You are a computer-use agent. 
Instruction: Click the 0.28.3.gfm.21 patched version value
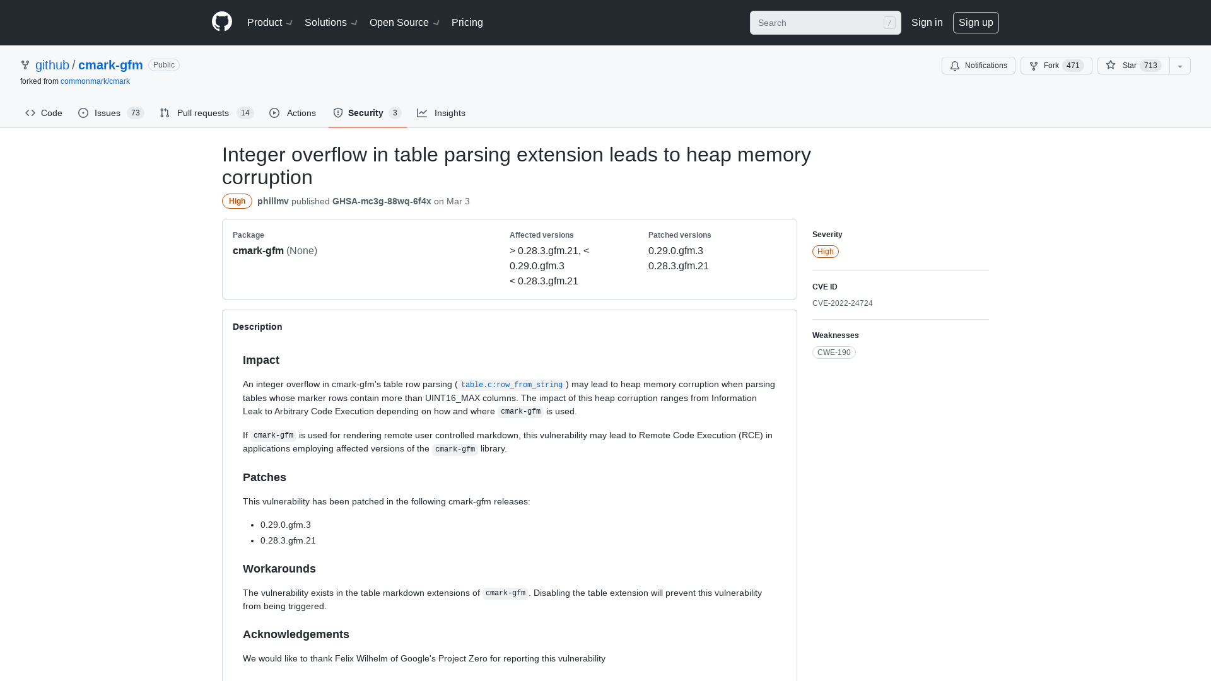tap(679, 266)
